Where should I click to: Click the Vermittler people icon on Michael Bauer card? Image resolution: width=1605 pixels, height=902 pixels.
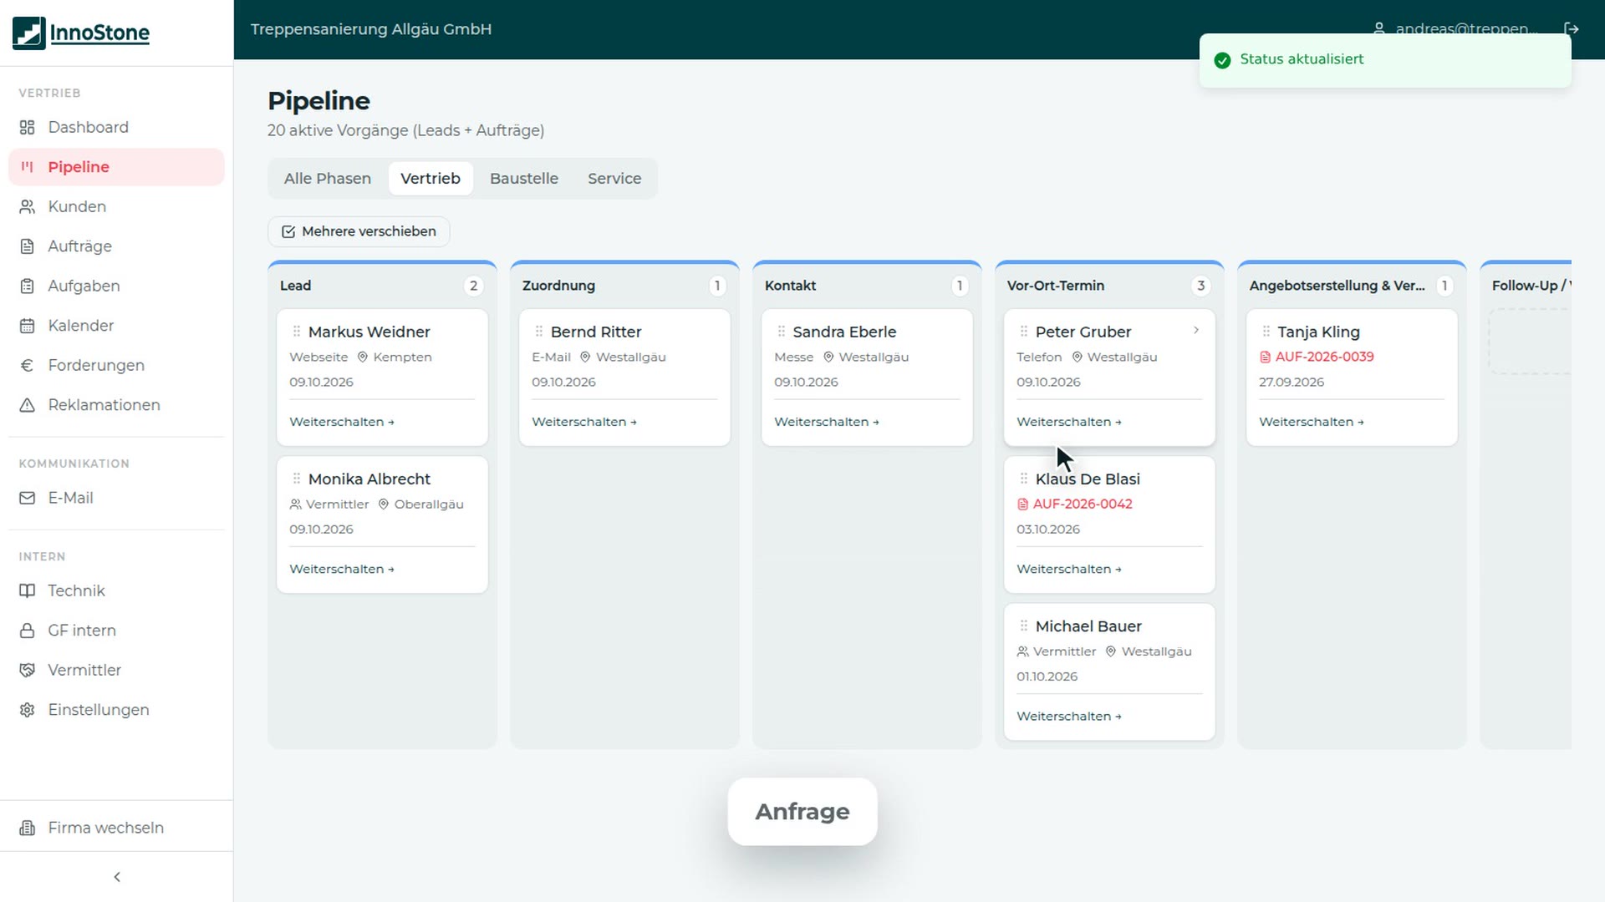1022,651
